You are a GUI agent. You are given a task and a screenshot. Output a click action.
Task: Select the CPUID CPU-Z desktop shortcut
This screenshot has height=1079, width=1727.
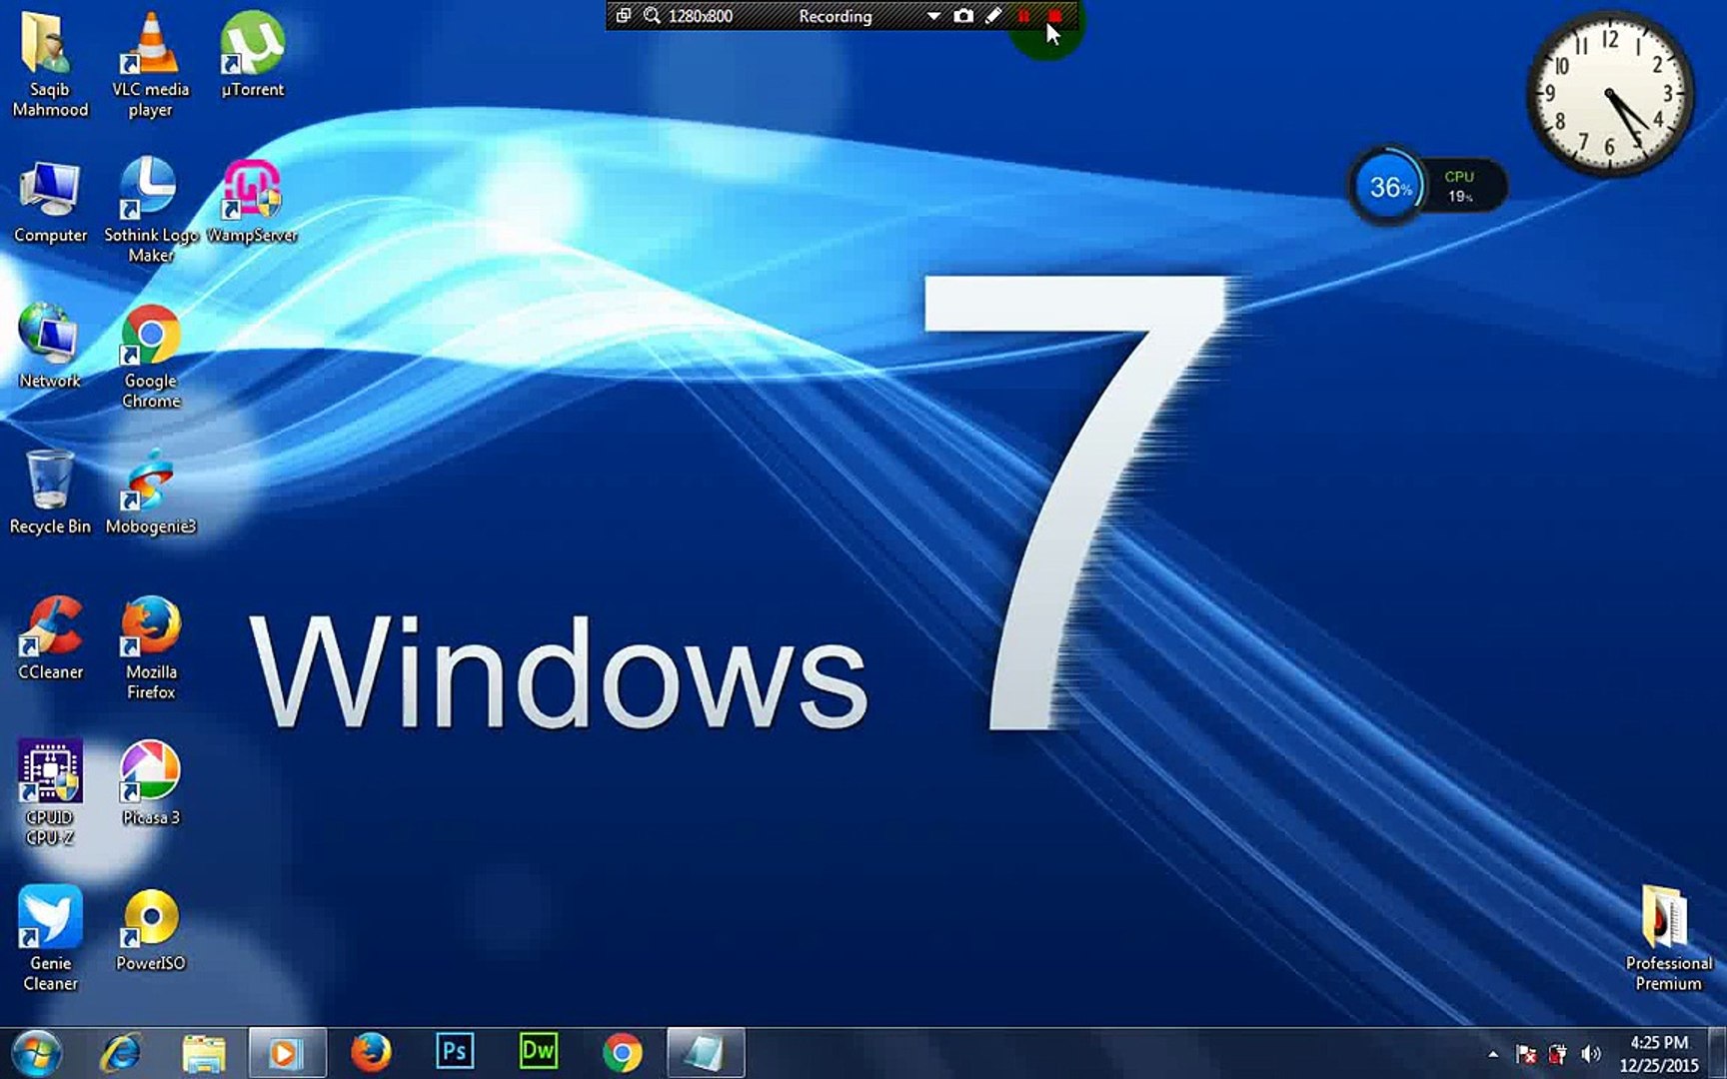pos(49,792)
